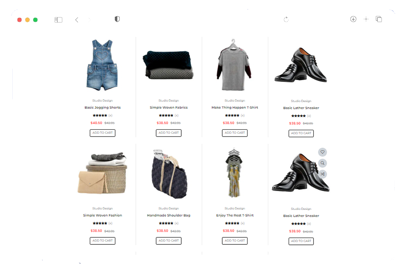Open the star rating under Simple Woven Fabrics
Viewport: 407px width, 271px height.
166,115
